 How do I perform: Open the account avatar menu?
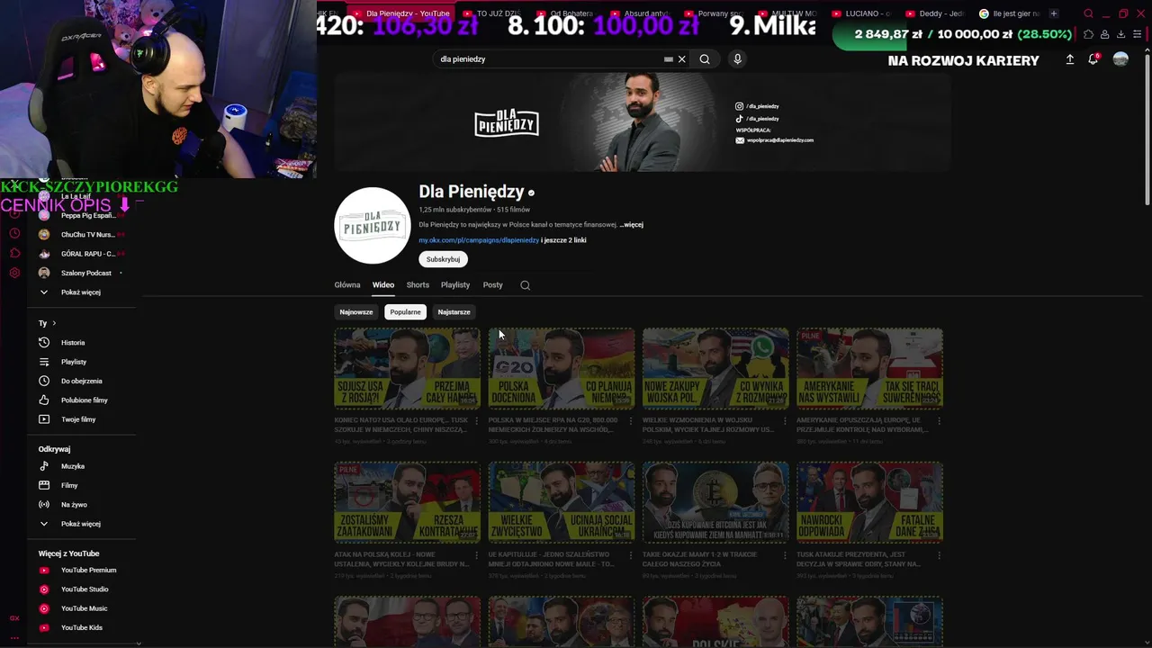[x=1120, y=59]
